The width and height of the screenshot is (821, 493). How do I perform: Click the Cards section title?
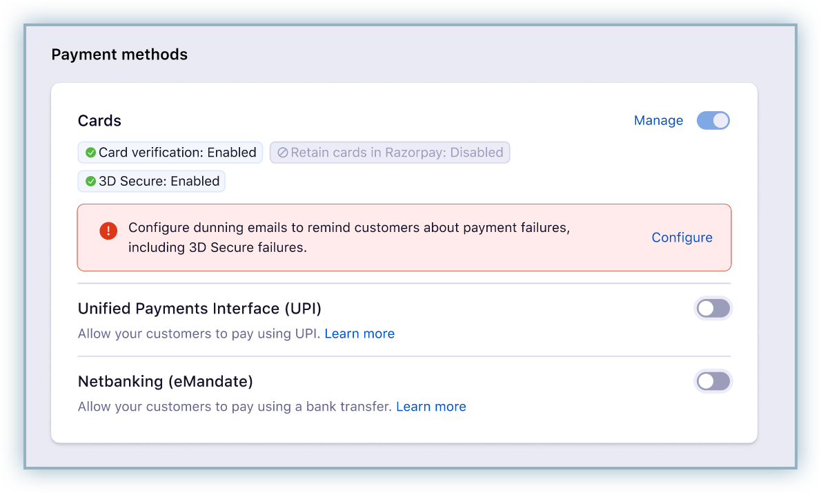pyautogui.click(x=99, y=121)
